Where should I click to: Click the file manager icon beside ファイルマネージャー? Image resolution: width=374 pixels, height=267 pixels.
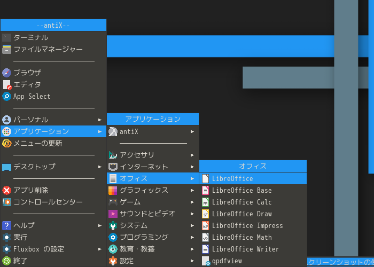[6, 49]
